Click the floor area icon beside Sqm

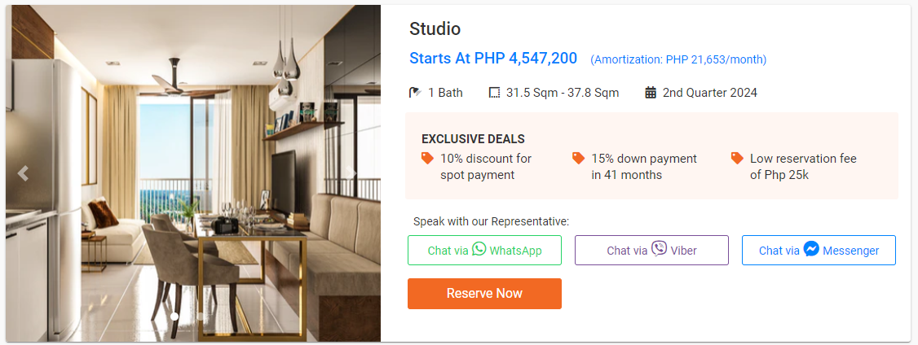point(494,93)
